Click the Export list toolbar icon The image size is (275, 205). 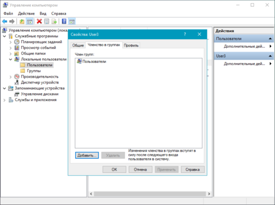[x=54, y=21]
